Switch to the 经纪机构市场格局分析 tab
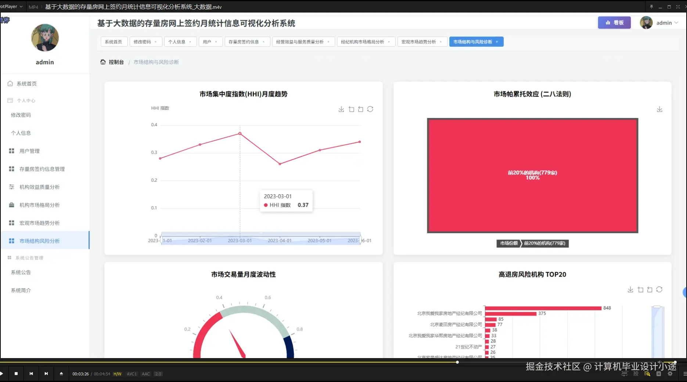This screenshot has height=382, width=687. tap(362, 42)
